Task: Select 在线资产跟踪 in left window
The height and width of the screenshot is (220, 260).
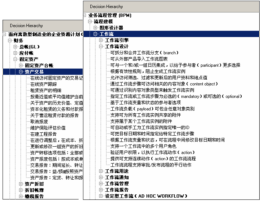Action: pyautogui.click(x=43, y=84)
